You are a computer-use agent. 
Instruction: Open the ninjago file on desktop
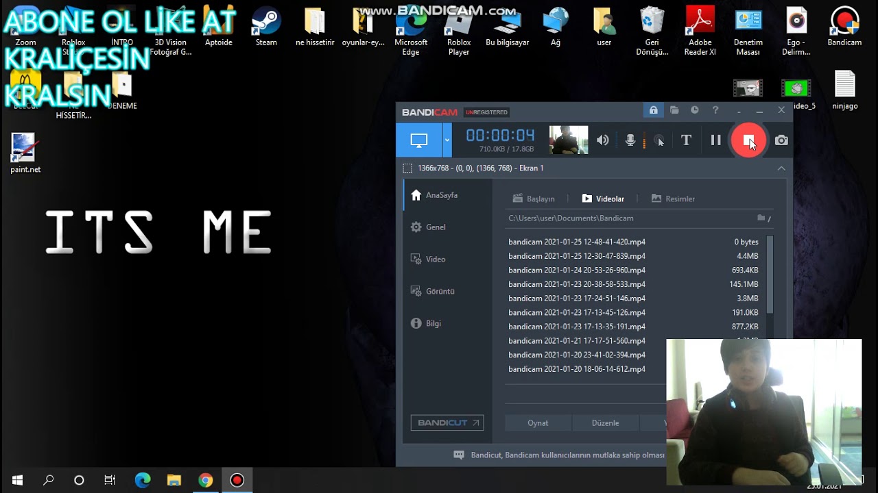845,90
